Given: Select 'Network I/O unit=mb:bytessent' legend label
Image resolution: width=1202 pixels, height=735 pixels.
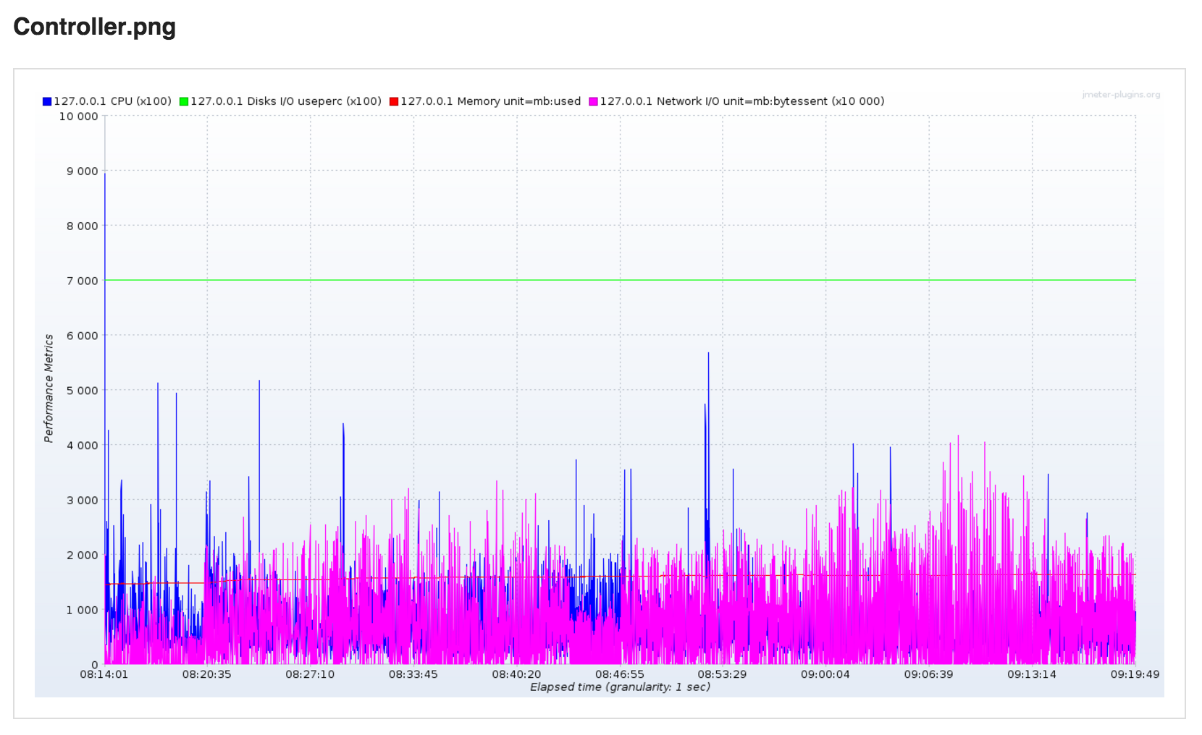Looking at the screenshot, I should (742, 101).
